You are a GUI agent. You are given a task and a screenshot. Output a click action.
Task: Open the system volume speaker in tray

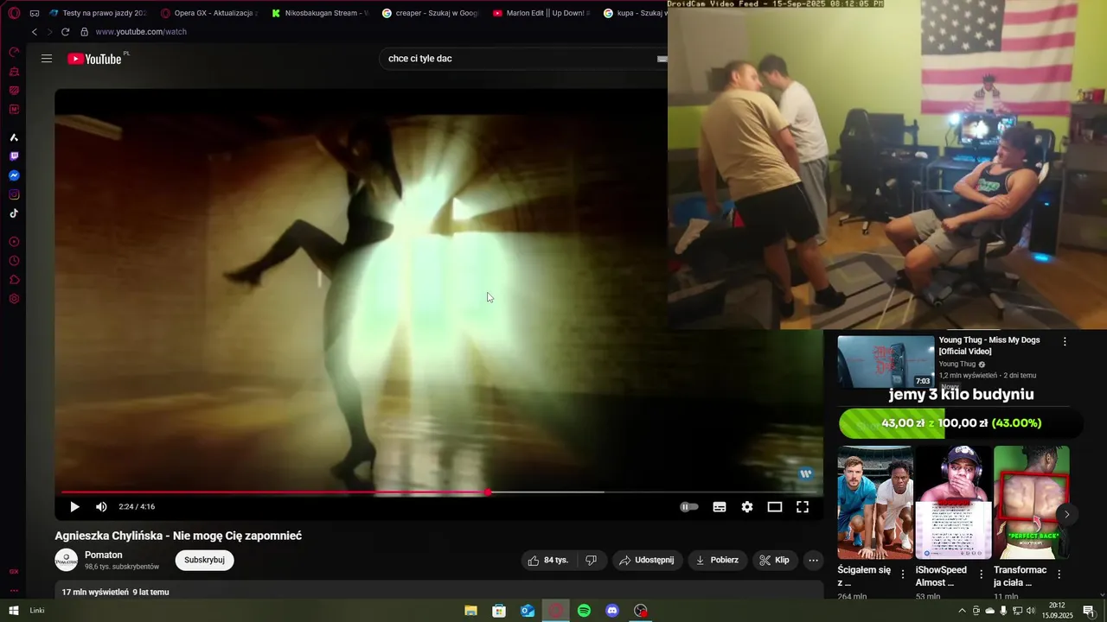click(x=1031, y=611)
